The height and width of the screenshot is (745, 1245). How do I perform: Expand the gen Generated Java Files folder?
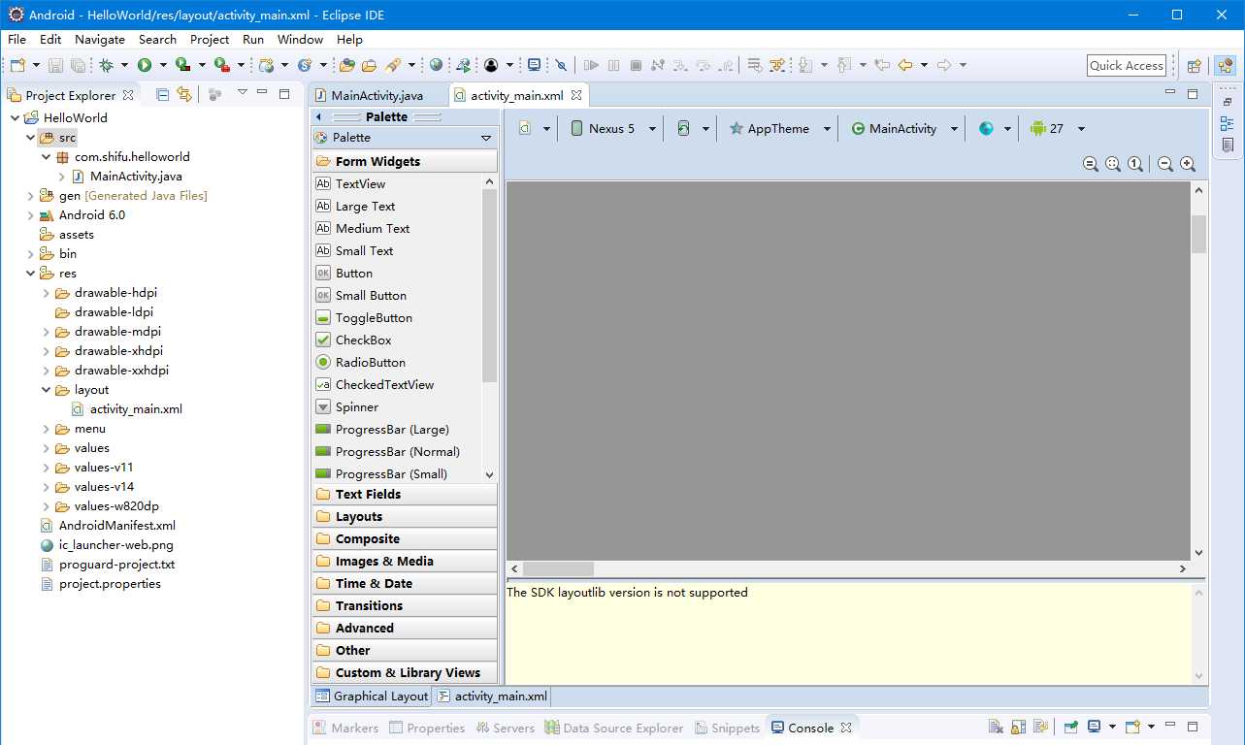[x=31, y=196]
